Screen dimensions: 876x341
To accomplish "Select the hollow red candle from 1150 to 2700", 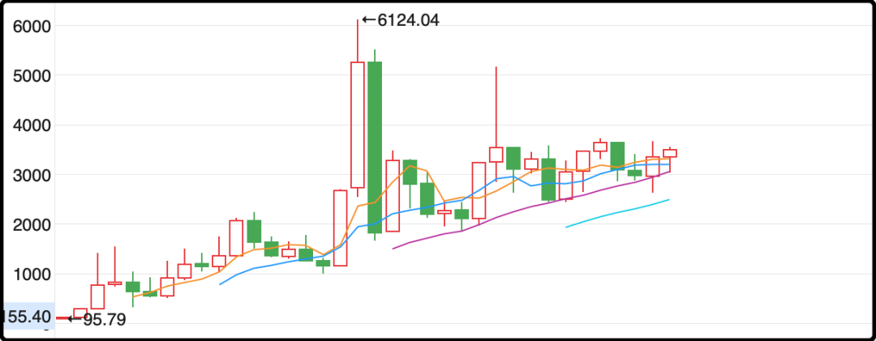I will pyautogui.click(x=340, y=228).
